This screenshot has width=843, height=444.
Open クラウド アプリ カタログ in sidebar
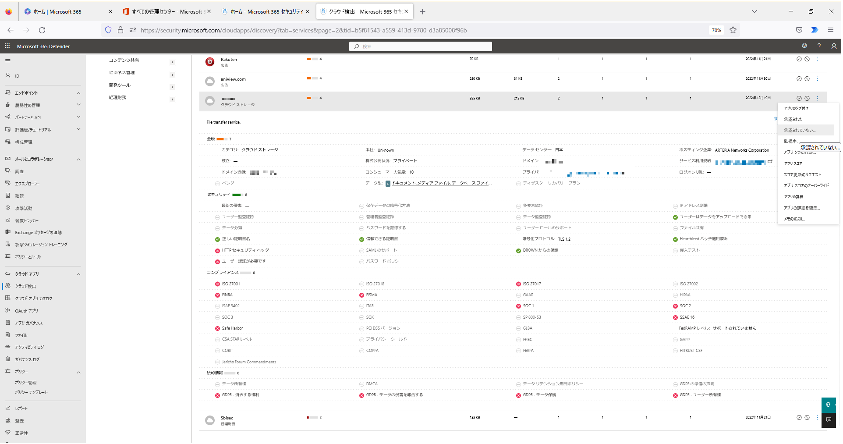[34, 298]
